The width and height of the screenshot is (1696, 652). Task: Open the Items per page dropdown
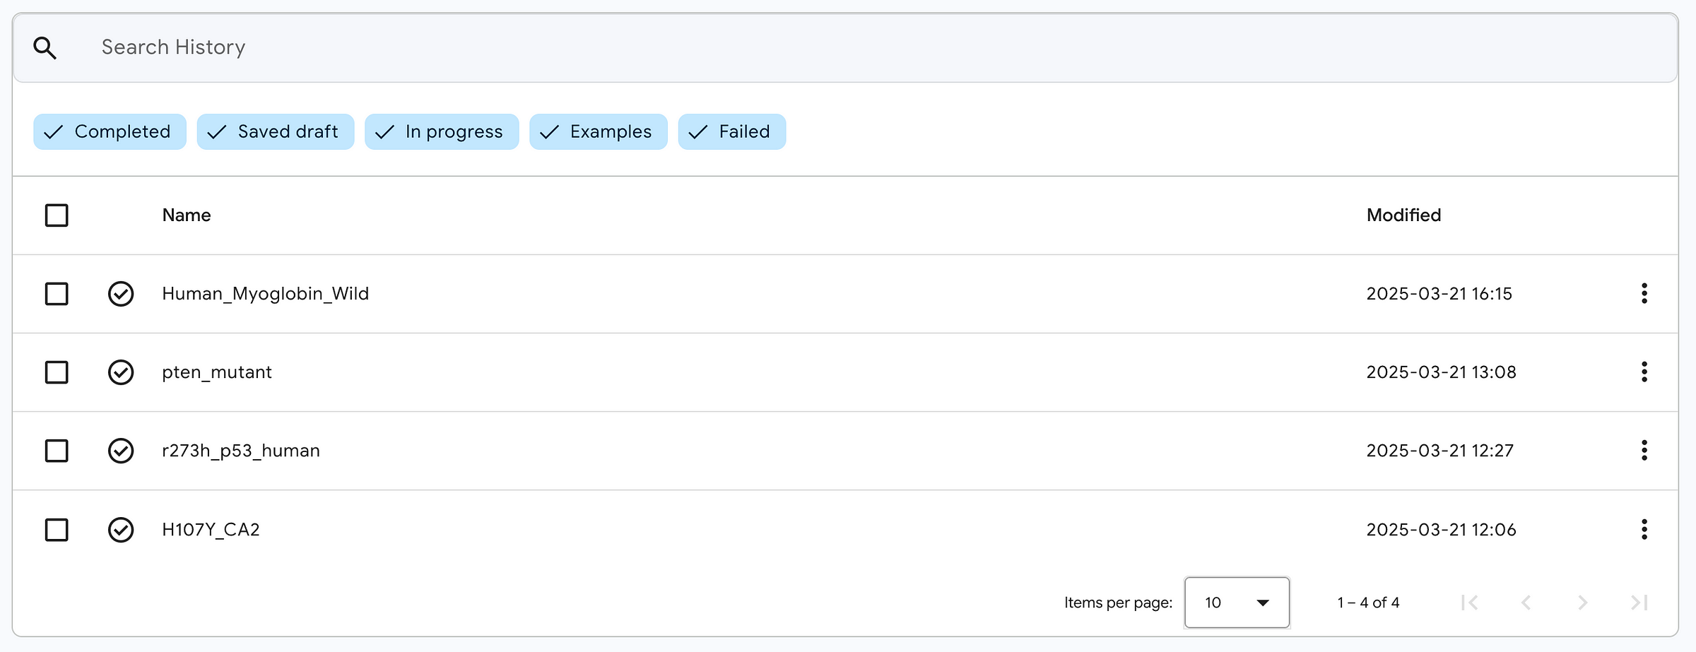pos(1237,603)
